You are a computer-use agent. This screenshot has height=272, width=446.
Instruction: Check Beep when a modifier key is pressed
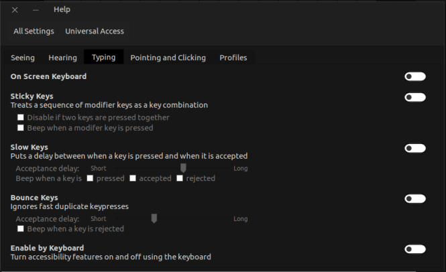pos(21,128)
